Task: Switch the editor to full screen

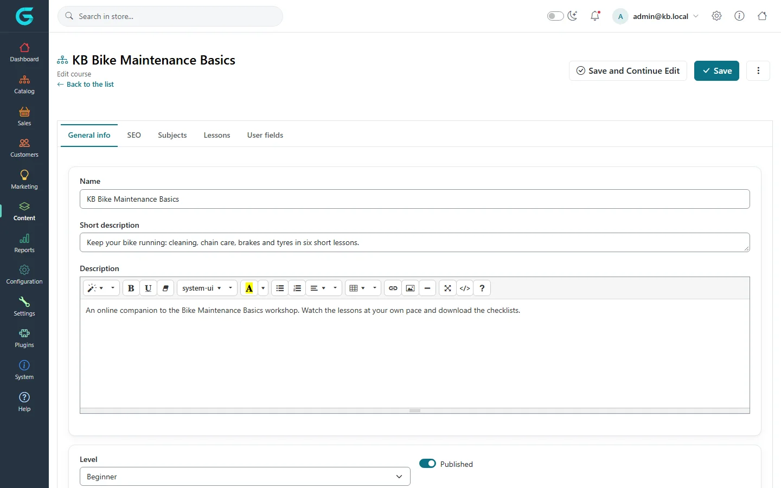Action: 447,288
